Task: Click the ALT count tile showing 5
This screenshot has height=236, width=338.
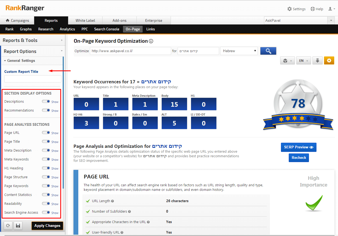Action: tap(174, 123)
